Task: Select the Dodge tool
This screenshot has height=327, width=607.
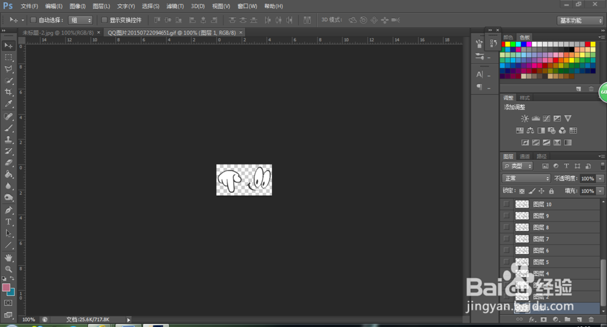Action: [8, 198]
